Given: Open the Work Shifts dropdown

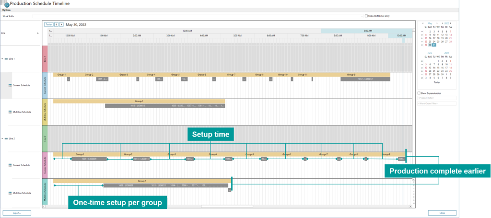Looking at the screenshot, I should click(362, 16).
